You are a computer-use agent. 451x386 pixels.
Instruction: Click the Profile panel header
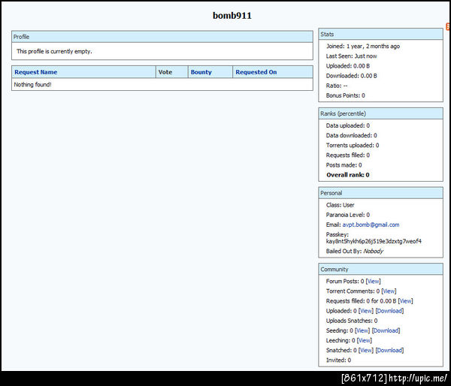[162, 37]
